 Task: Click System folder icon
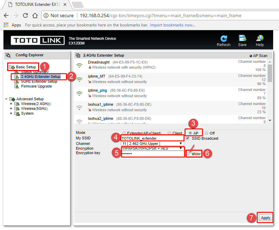tap(17, 114)
